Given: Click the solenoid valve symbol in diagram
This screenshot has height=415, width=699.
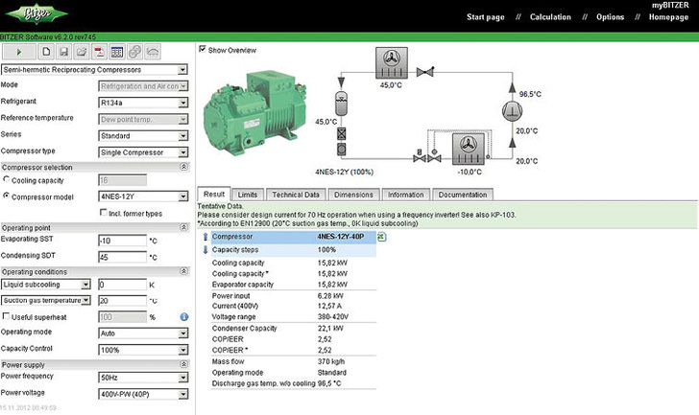Looking at the screenshot, I should 420,155.
